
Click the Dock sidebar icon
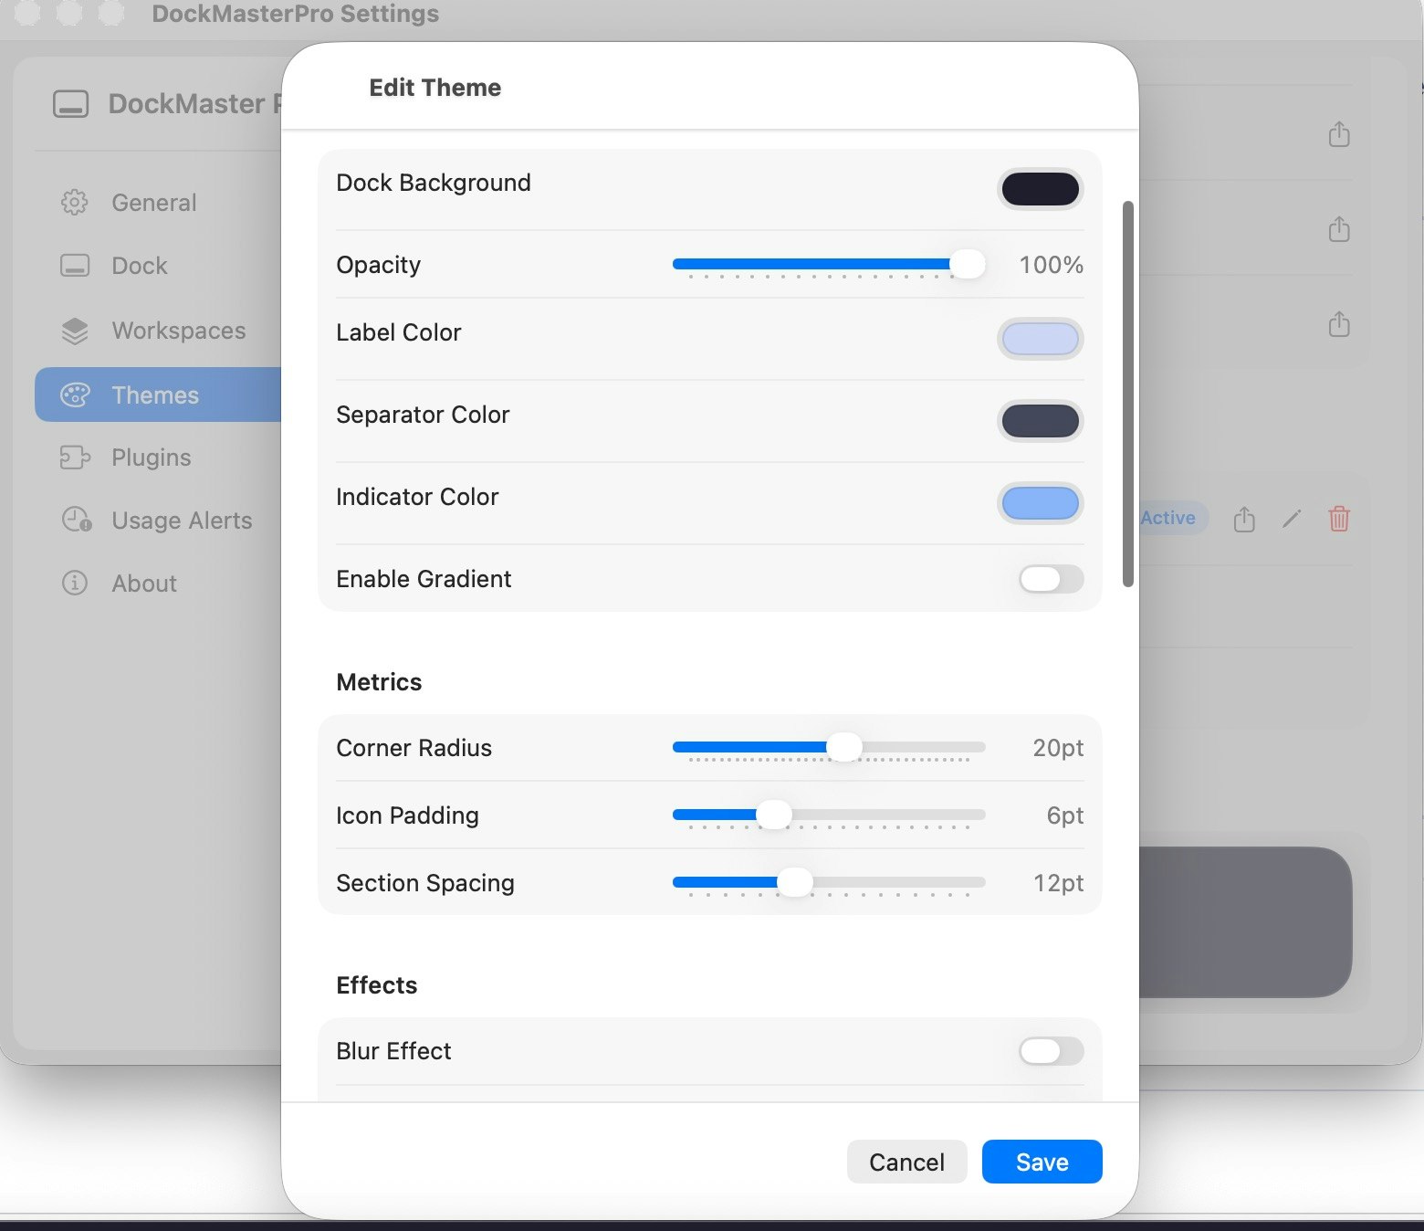[x=75, y=266]
